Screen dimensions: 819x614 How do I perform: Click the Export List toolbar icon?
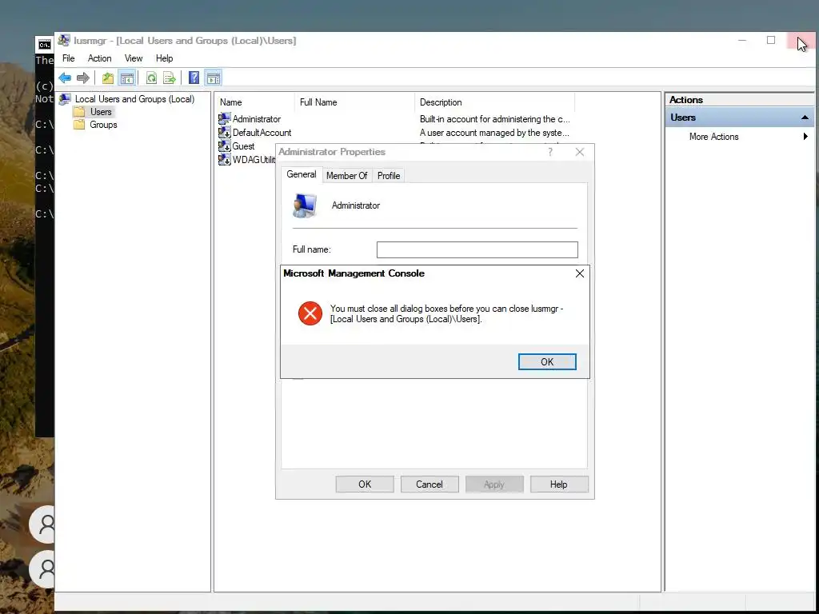click(x=170, y=78)
